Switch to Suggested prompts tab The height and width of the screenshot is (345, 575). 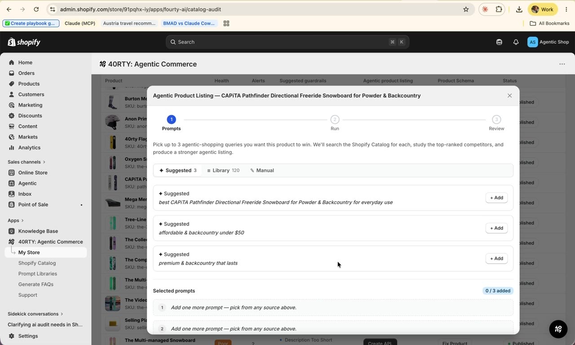click(x=178, y=170)
